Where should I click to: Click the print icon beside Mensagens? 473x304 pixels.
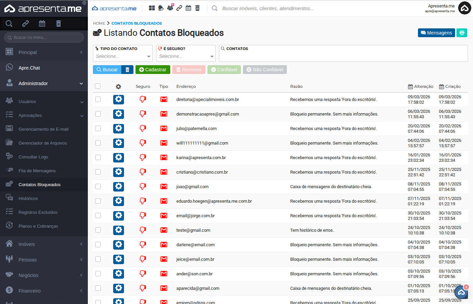click(462, 33)
